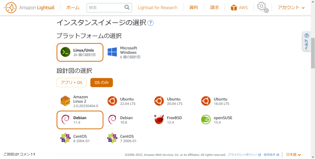
Task: Open the 日本語 language selector
Action: [293, 155]
